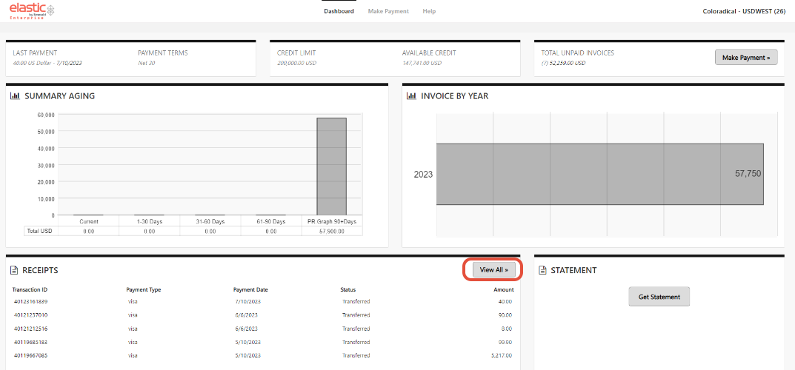795x370 pixels.
Task: View all receipts
Action: 493,270
